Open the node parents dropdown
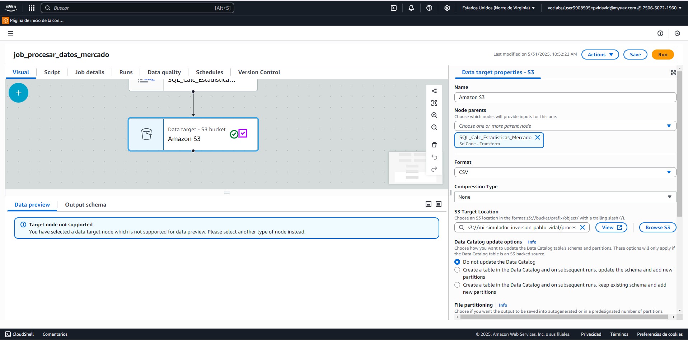 565,126
